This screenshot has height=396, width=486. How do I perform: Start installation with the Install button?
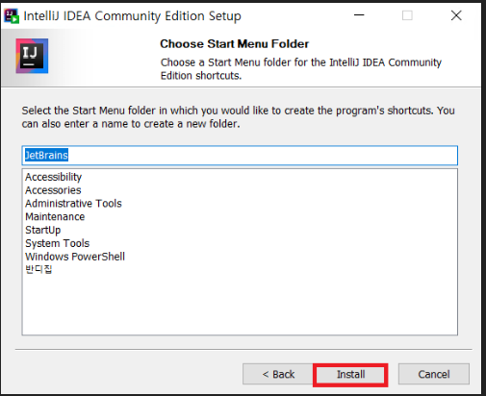tap(350, 374)
